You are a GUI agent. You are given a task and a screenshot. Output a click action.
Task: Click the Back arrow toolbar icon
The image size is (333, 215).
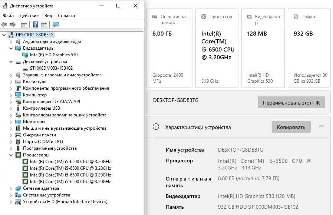[x=4, y=24]
